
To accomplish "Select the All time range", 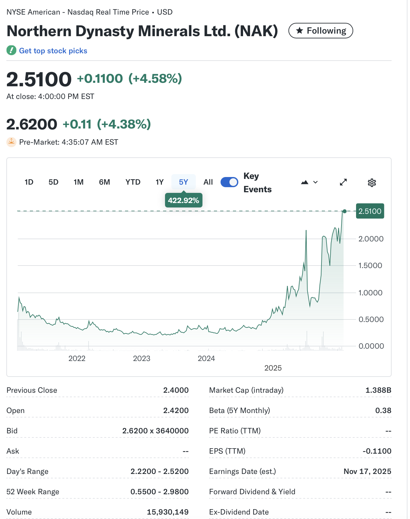I will click(208, 182).
